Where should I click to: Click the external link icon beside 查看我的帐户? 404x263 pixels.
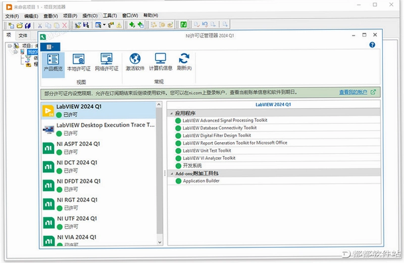click(373, 92)
